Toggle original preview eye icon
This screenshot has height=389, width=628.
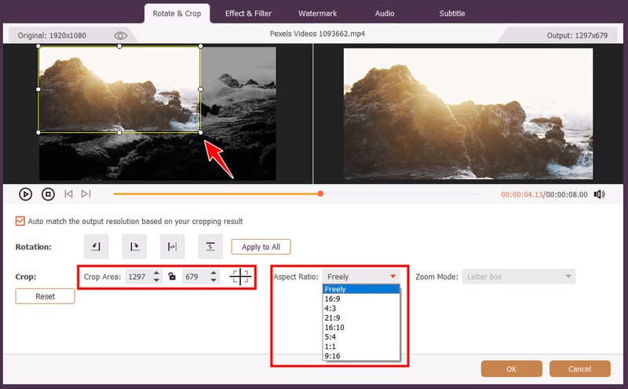120,35
